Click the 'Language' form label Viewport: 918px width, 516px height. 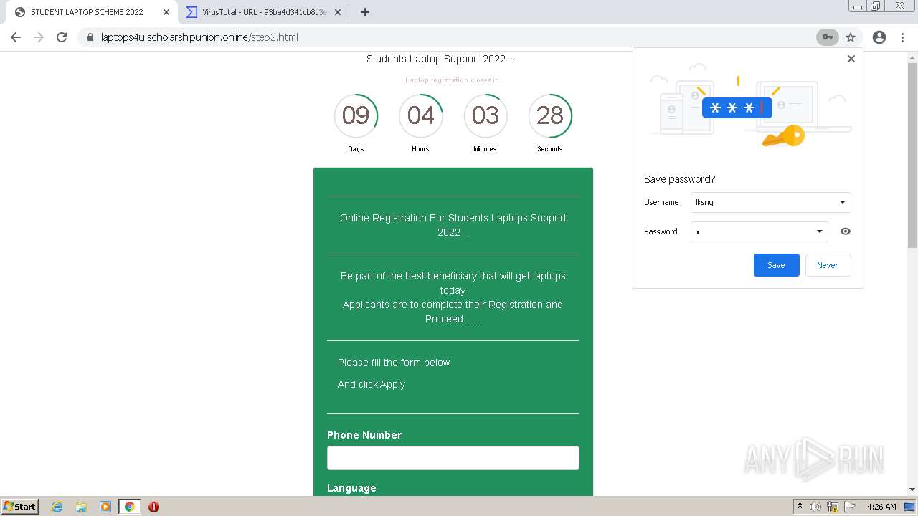pyautogui.click(x=351, y=488)
